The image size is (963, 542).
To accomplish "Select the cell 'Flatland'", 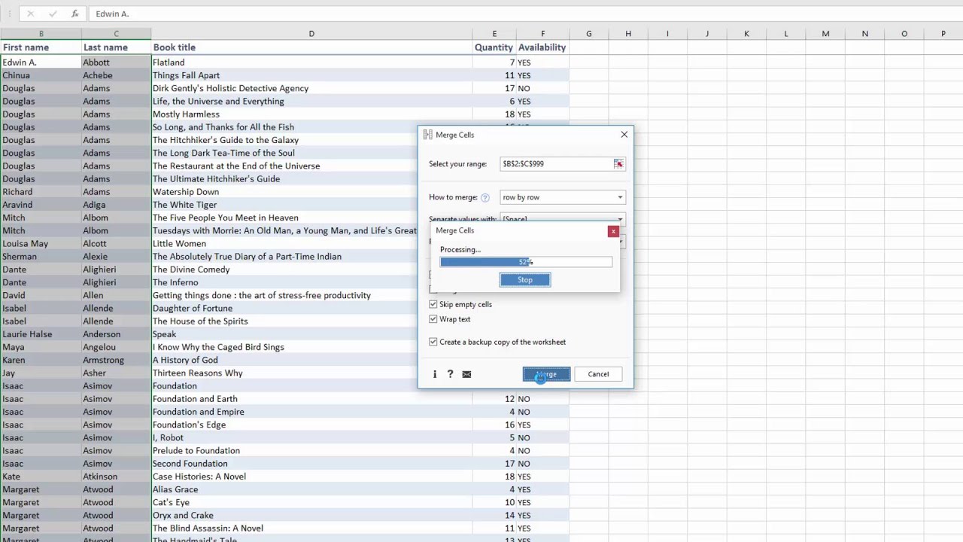I will point(311,62).
